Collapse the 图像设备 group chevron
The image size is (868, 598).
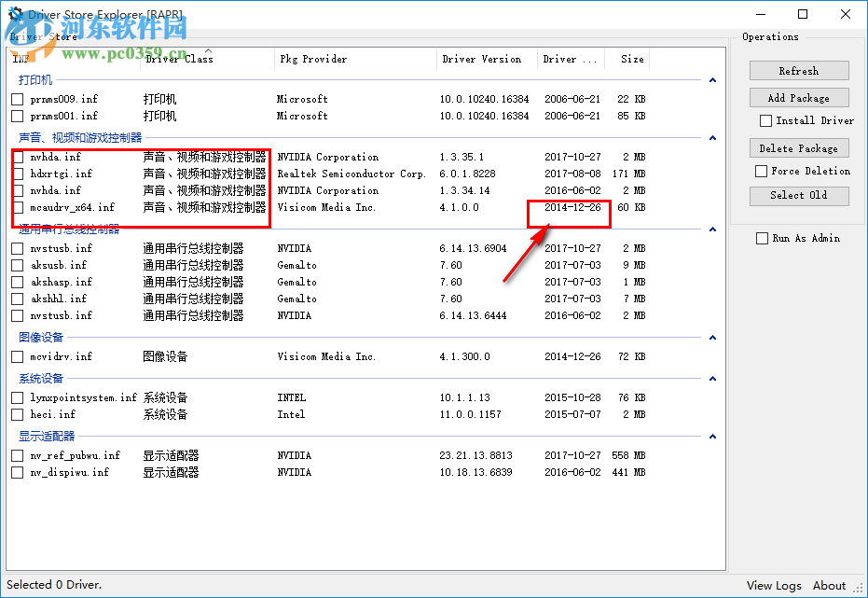click(x=712, y=337)
